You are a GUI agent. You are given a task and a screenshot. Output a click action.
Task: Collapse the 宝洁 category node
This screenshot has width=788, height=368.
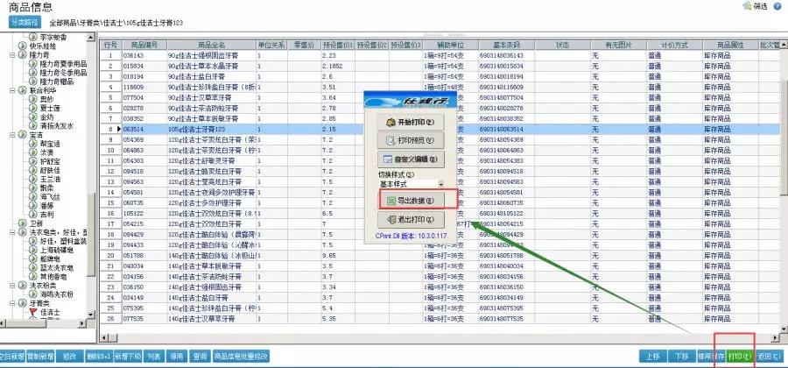click(12, 135)
